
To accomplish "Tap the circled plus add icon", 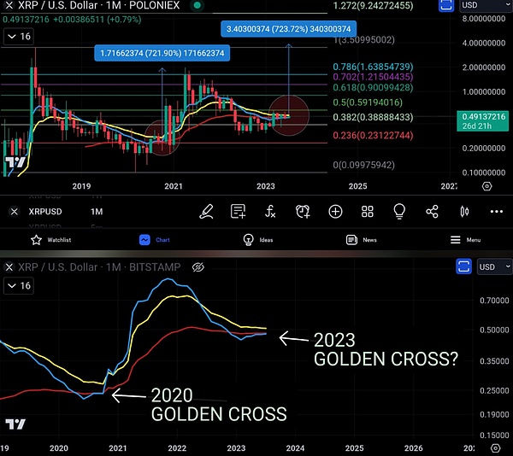I will (335, 212).
